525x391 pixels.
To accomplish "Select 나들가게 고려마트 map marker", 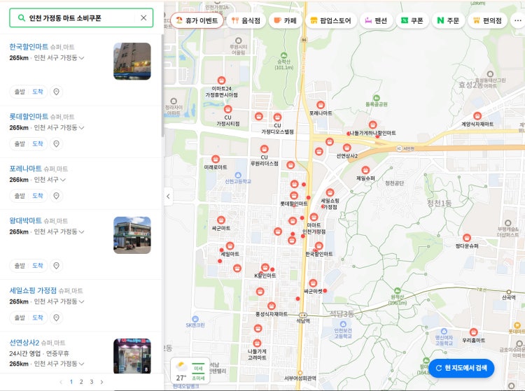I will (x=257, y=343).
